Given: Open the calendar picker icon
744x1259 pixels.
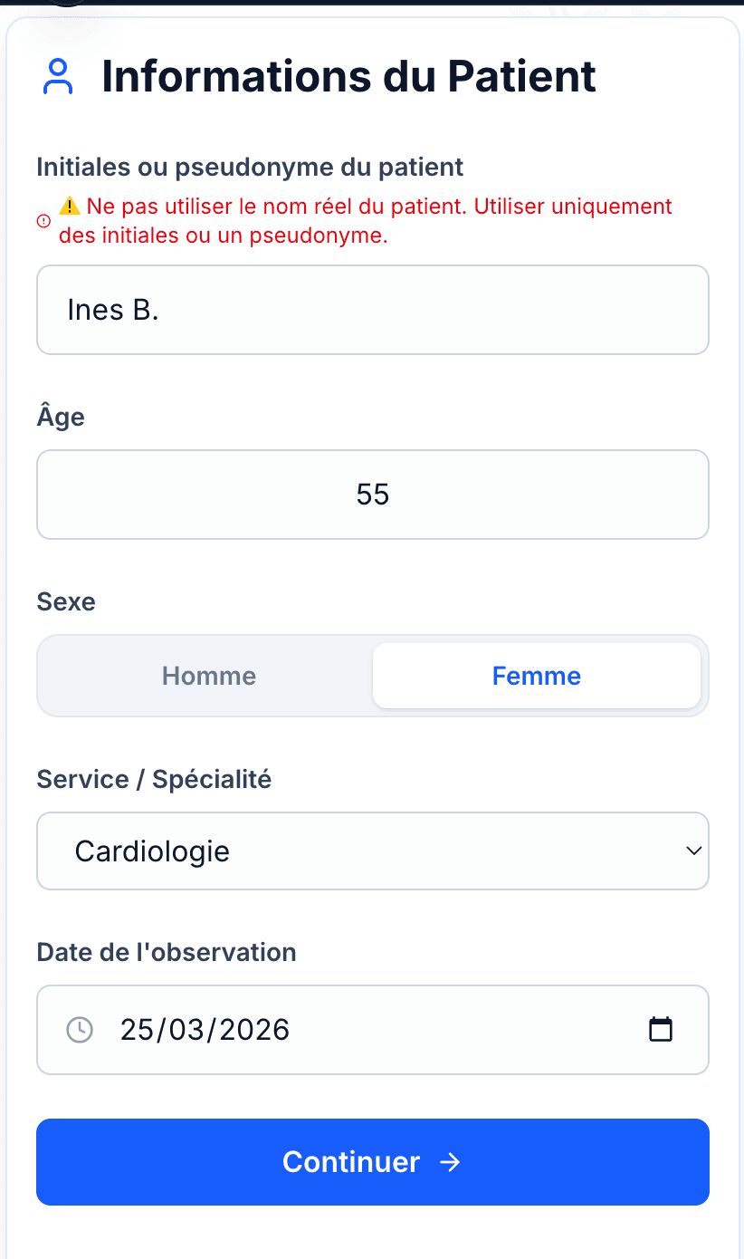Looking at the screenshot, I should click(x=661, y=1030).
